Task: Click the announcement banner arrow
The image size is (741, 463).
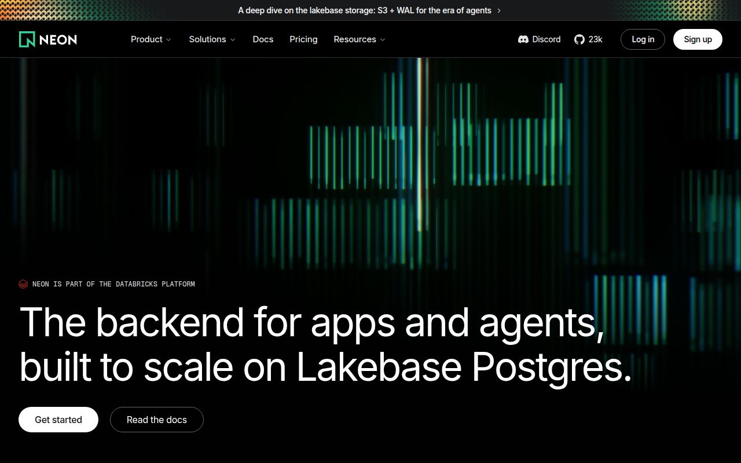Action: point(499,10)
